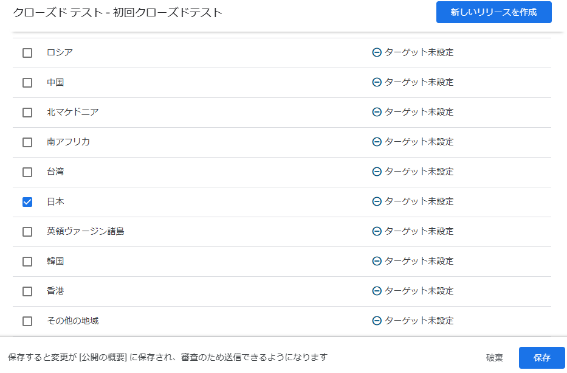Select the その他の地域 row label
Viewport: 567px width, 373px height.
point(73,321)
